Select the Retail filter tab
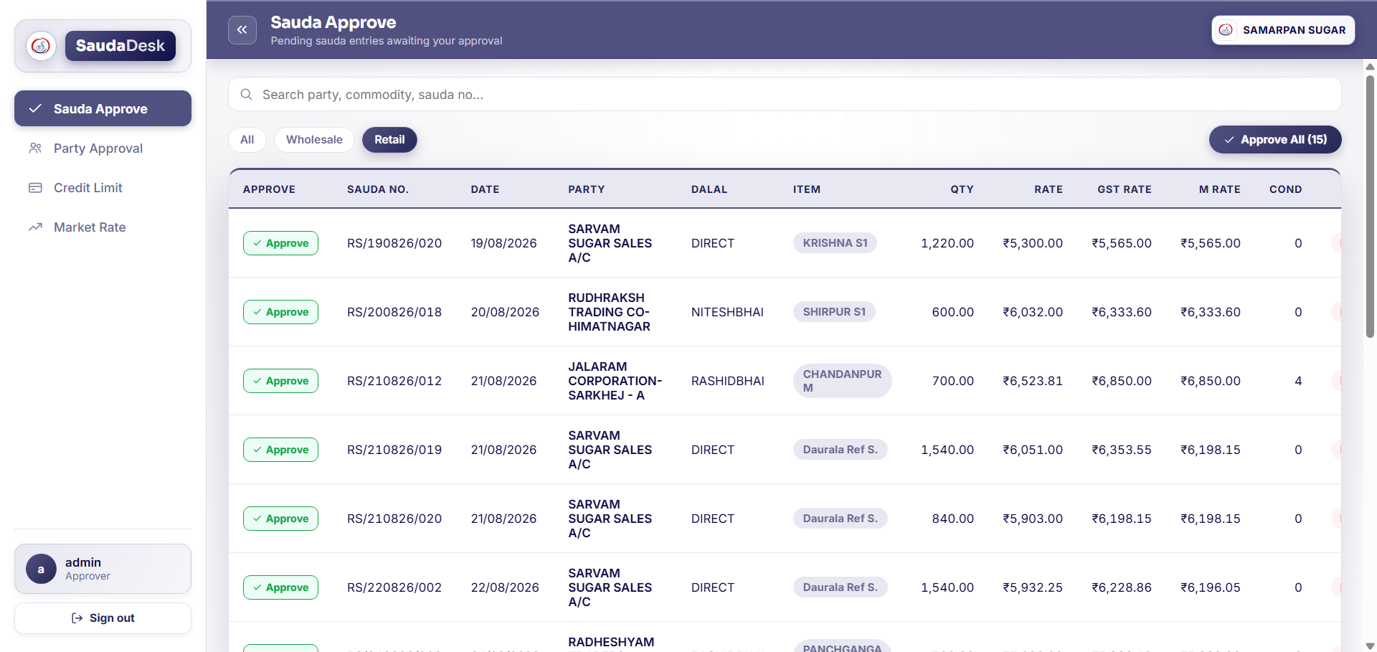 389,140
